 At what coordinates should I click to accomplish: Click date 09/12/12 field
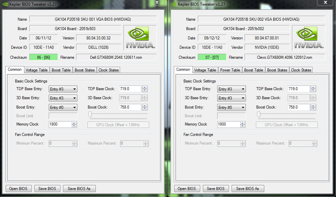tap(212, 38)
